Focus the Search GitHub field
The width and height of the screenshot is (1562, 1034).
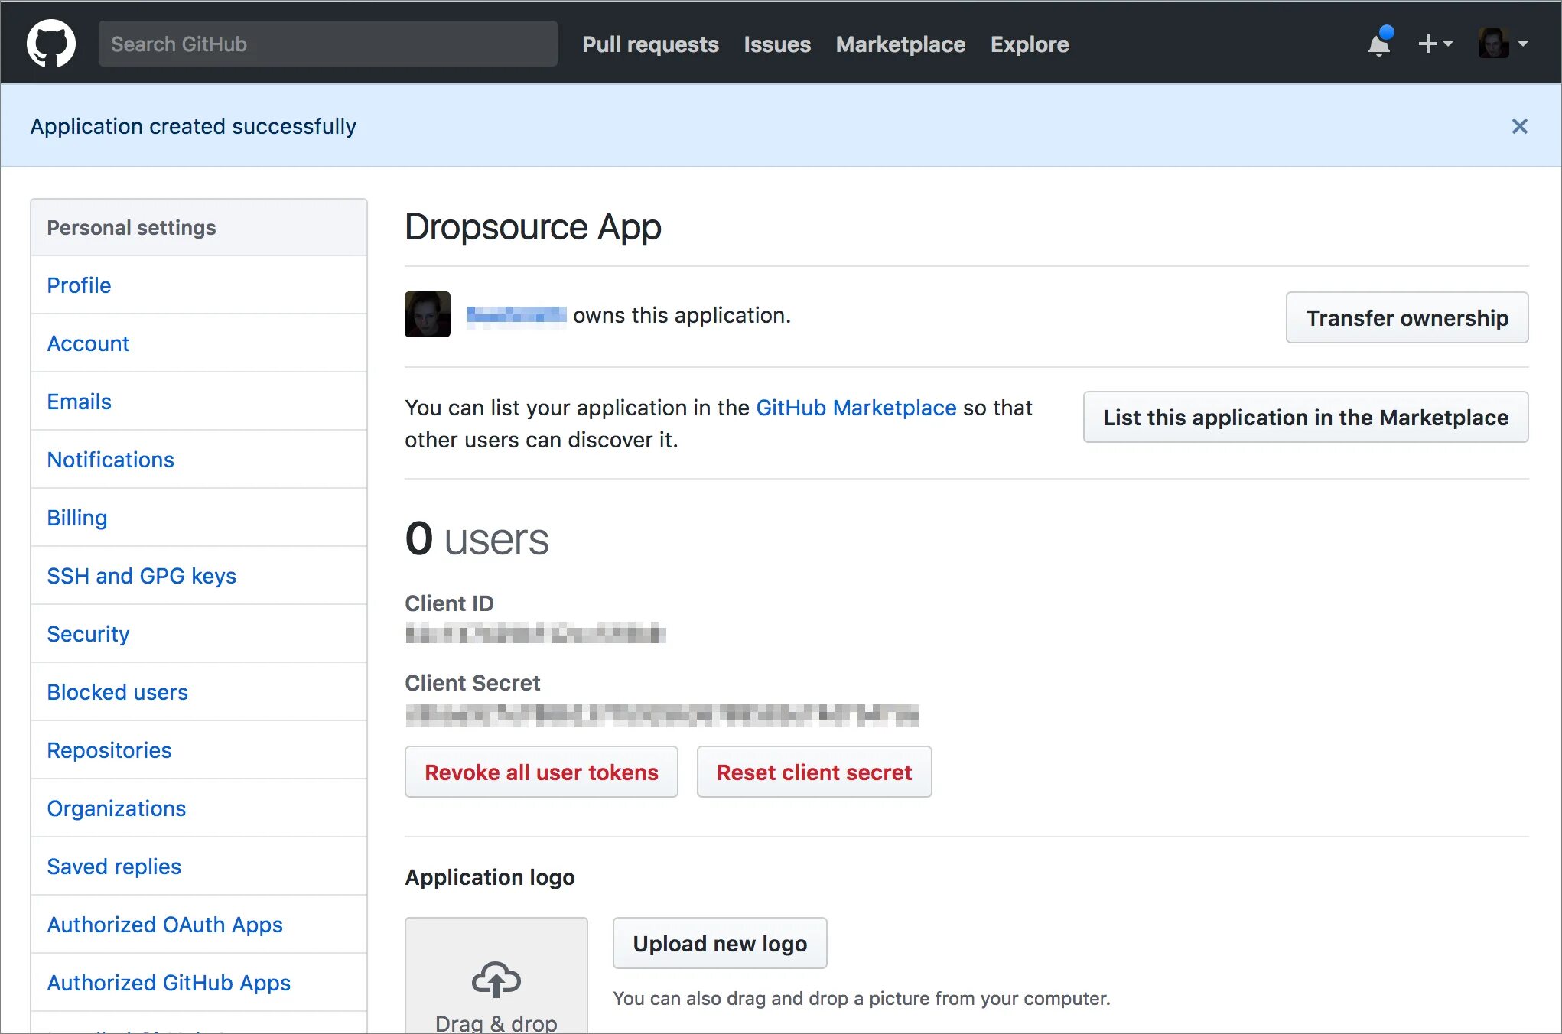(327, 44)
